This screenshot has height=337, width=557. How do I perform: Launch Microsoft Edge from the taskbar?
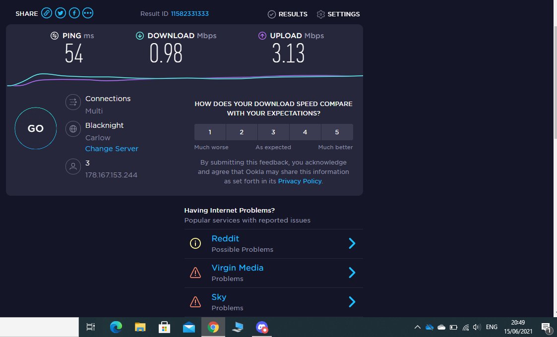click(x=116, y=327)
